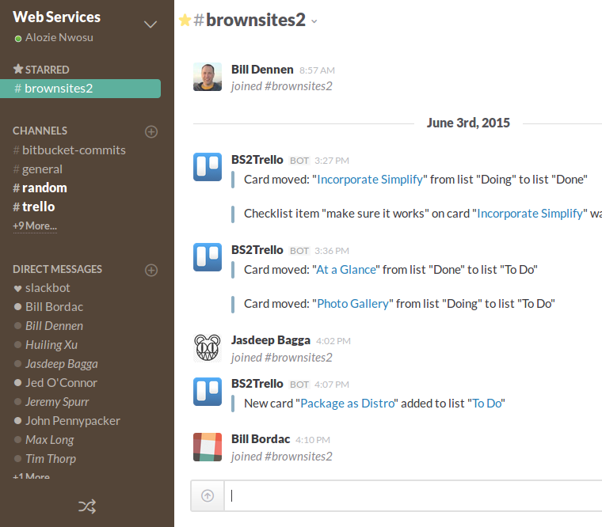Open direct message with Jeremy Spurr
The width and height of the screenshot is (602, 527).
tap(57, 402)
